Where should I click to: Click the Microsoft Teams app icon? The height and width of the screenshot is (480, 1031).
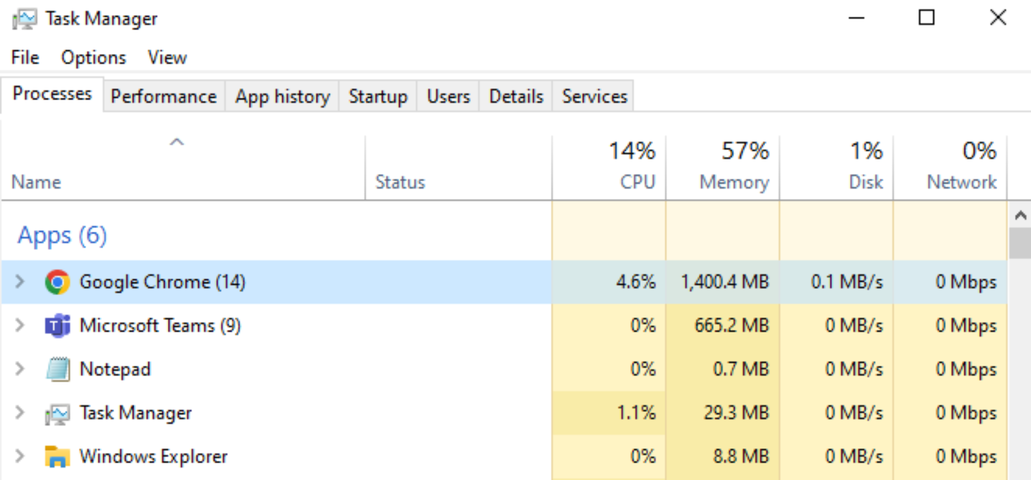click(x=57, y=326)
